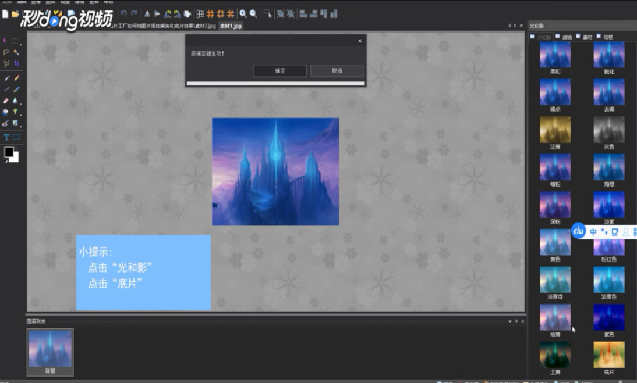Select the polygon lasso tool
The width and height of the screenshot is (637, 383).
(6, 63)
